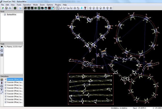
Task: Toggle the last Outside Offset operation checkbox
Action: pos(6,102)
